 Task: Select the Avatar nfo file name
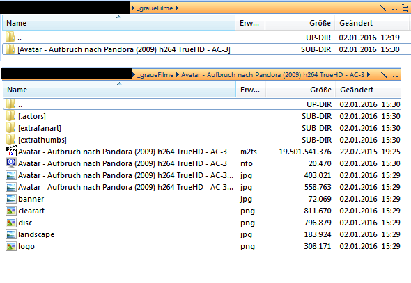[x=123, y=163]
